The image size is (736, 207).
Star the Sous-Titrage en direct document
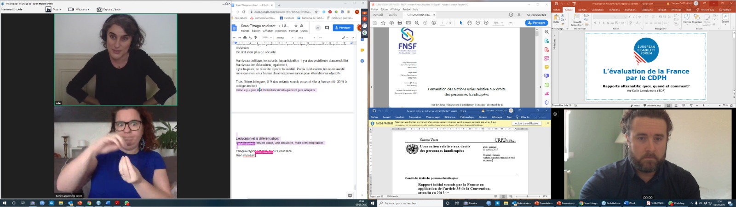click(296, 26)
